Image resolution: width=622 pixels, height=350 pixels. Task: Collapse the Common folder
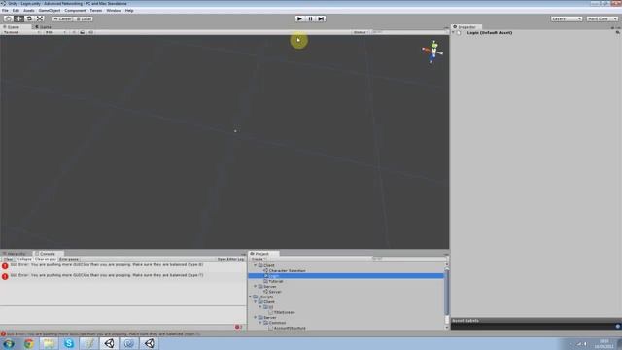click(x=260, y=323)
